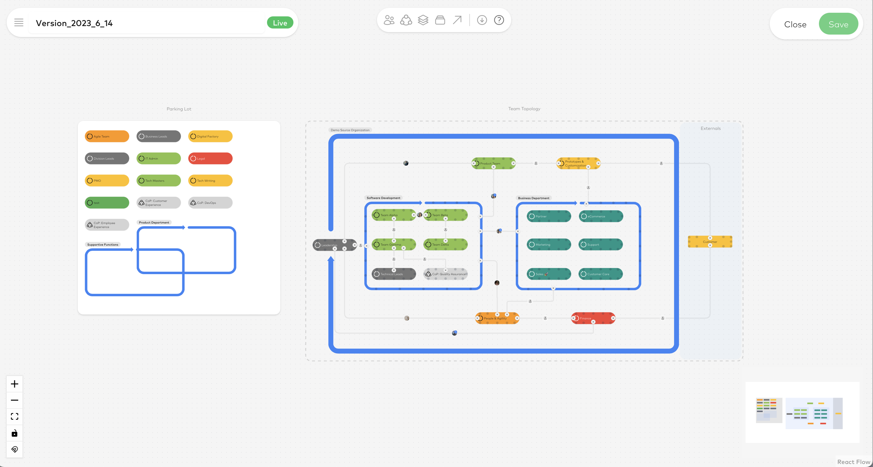Click the download icon
The width and height of the screenshot is (873, 467).
tap(482, 20)
